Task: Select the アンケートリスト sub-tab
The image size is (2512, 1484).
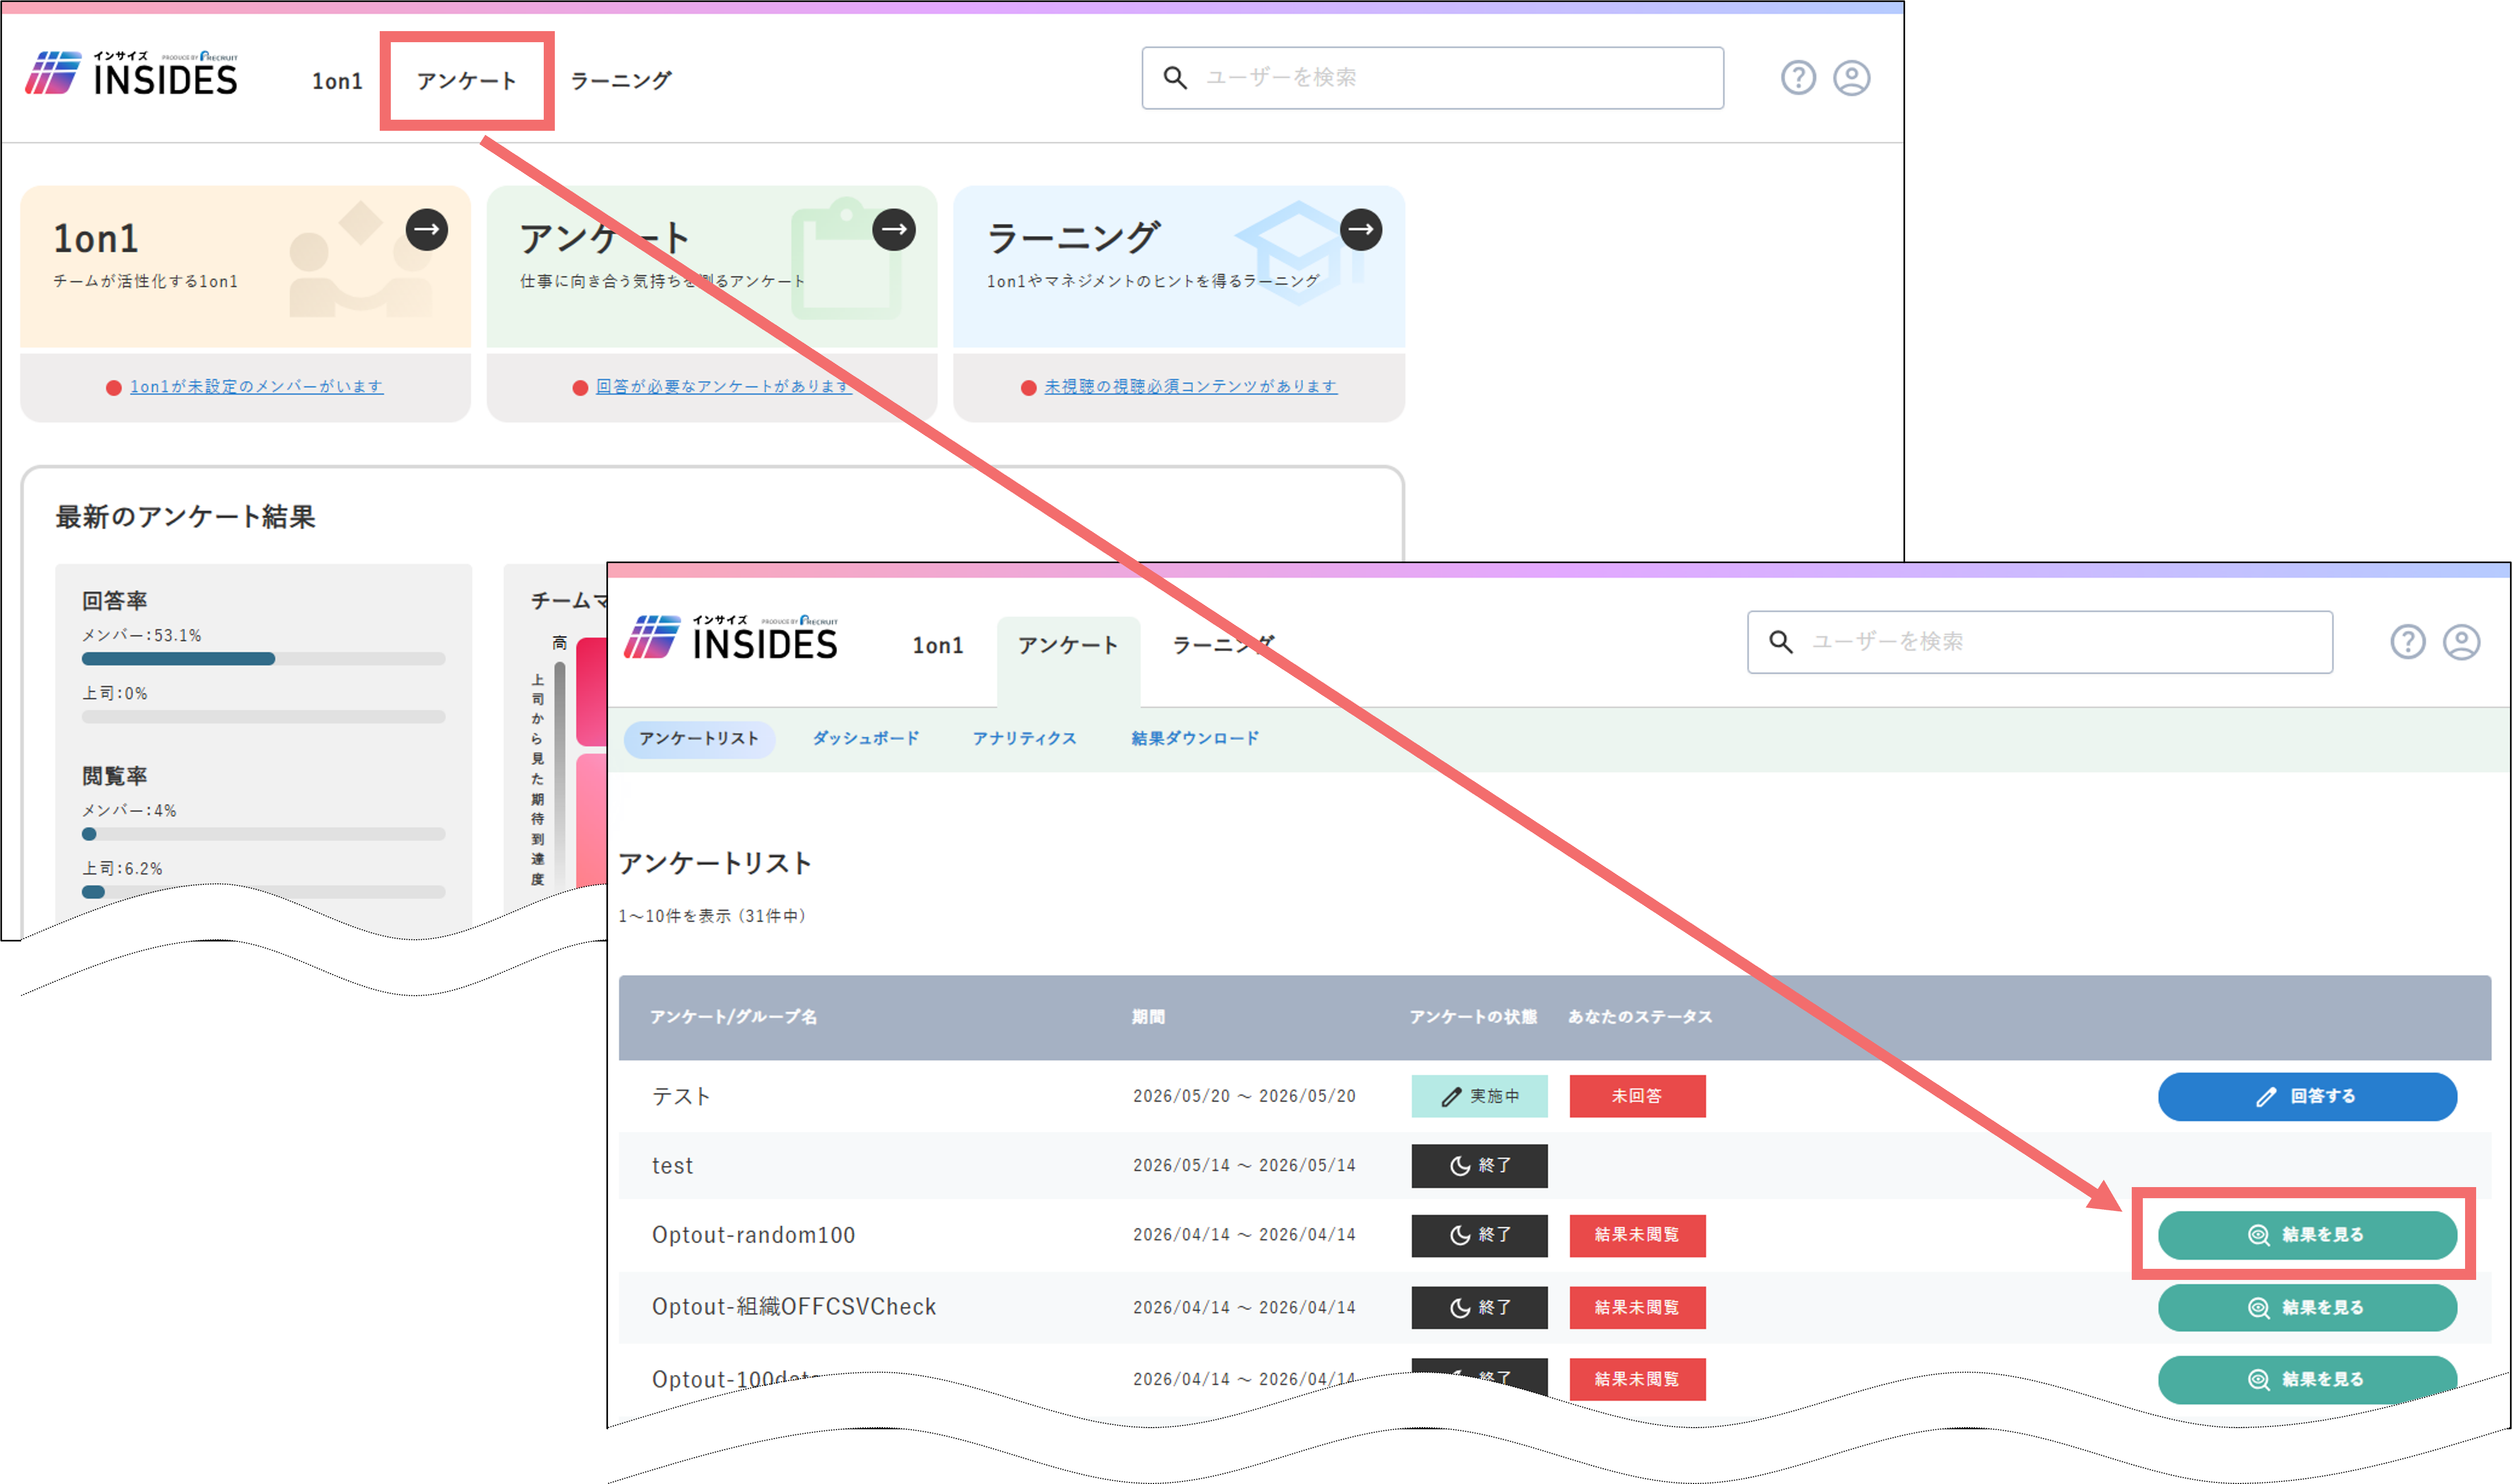Action: 699,739
